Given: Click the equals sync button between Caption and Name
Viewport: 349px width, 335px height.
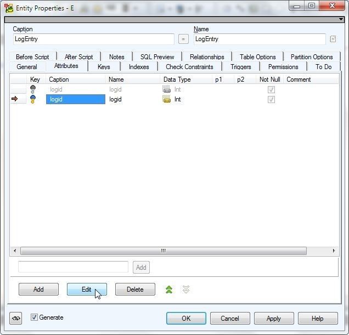Looking at the screenshot, I should [x=183, y=39].
